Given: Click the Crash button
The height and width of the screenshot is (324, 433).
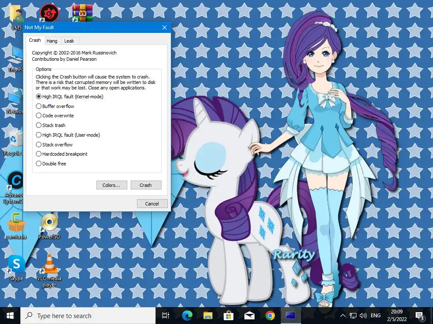Looking at the screenshot, I should 146,185.
